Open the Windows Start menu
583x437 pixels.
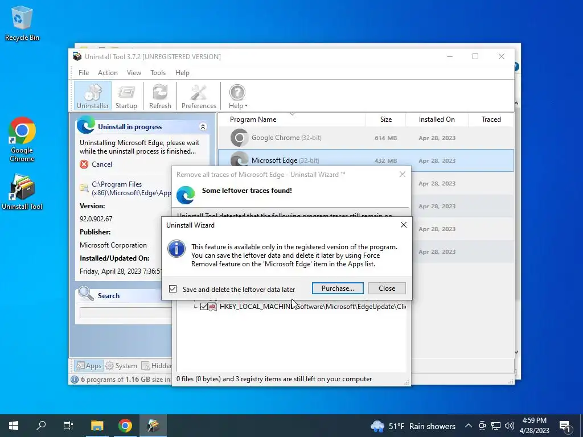(14, 426)
